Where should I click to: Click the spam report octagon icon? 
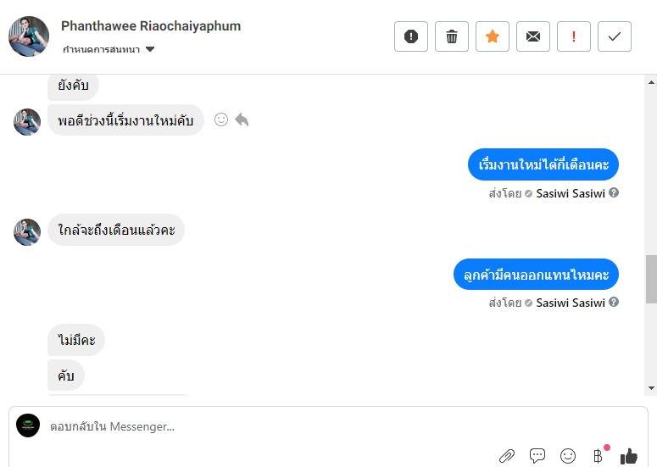coord(411,36)
